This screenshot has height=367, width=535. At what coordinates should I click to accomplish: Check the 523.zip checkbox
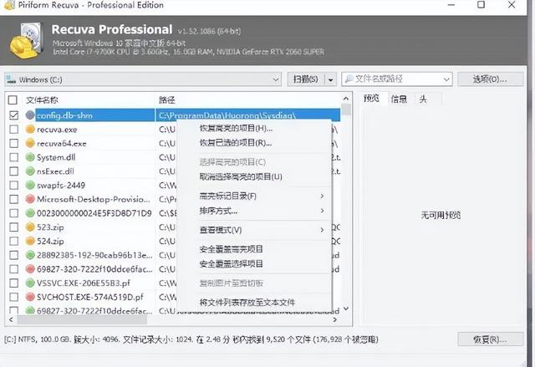pos(13,227)
